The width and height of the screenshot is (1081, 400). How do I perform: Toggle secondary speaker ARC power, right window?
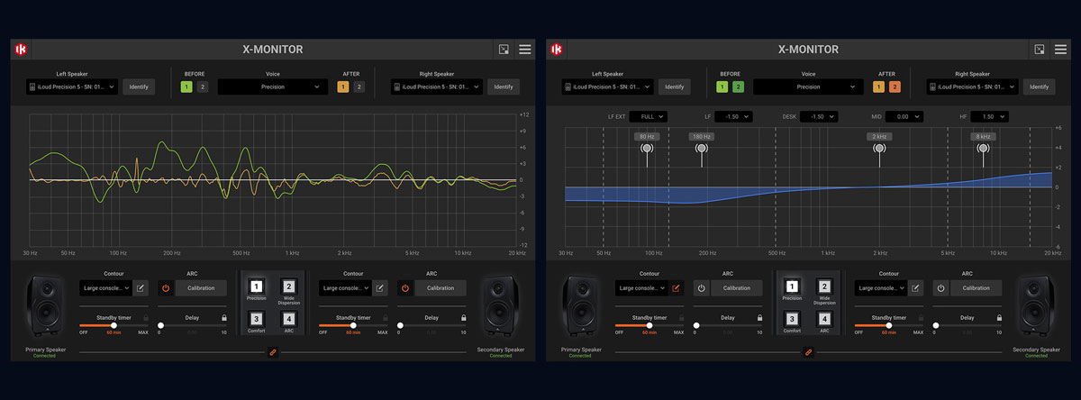click(940, 288)
